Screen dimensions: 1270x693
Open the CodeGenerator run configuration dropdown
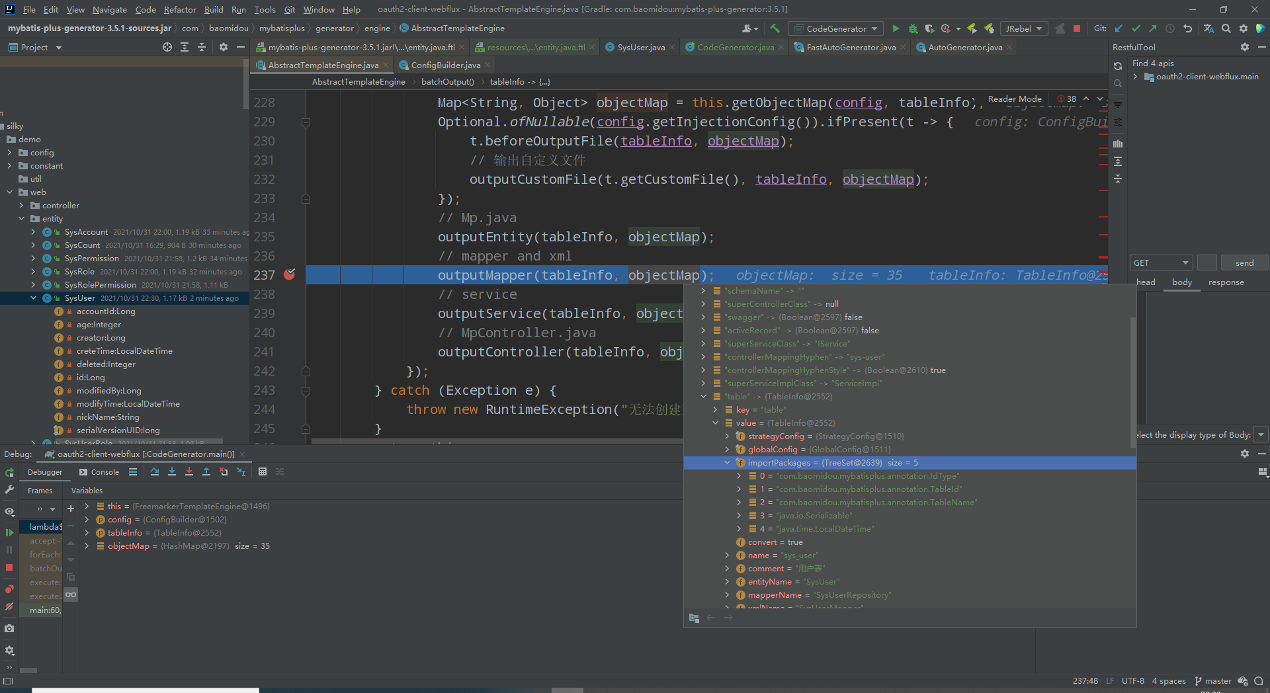tap(836, 28)
